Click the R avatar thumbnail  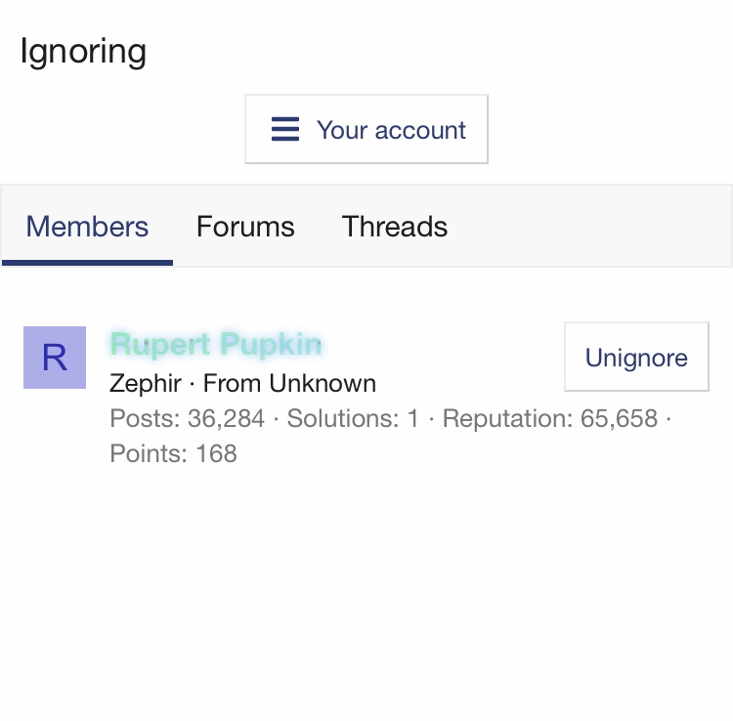[x=55, y=358]
